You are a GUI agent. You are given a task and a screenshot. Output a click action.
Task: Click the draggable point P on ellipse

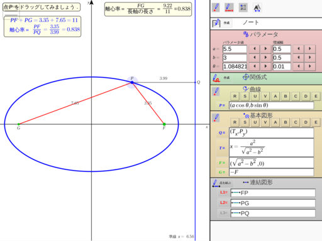(x=132, y=82)
